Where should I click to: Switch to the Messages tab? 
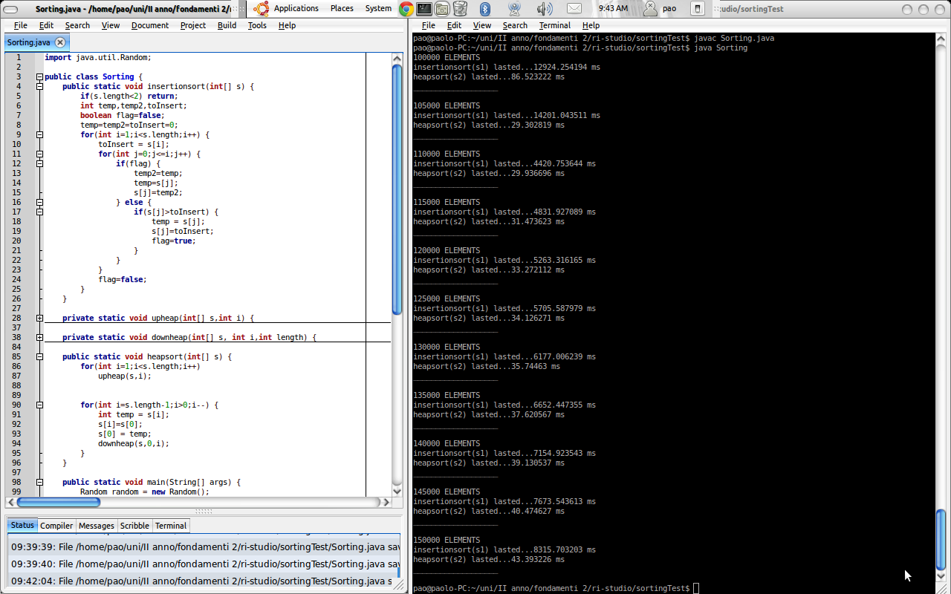97,526
